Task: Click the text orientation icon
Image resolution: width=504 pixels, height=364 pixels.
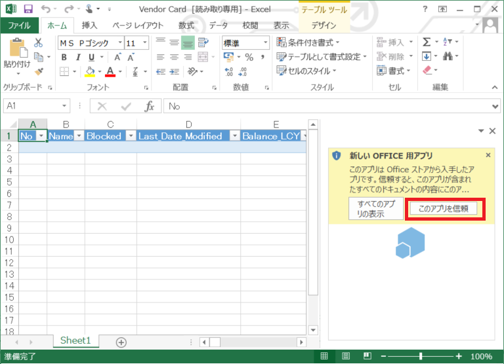Action: (192, 71)
